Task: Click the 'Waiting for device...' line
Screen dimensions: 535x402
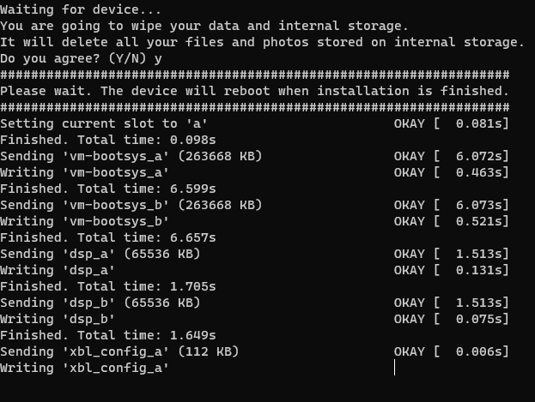Action: [81, 9]
